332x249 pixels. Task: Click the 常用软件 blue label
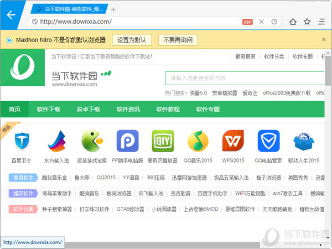click(x=23, y=178)
